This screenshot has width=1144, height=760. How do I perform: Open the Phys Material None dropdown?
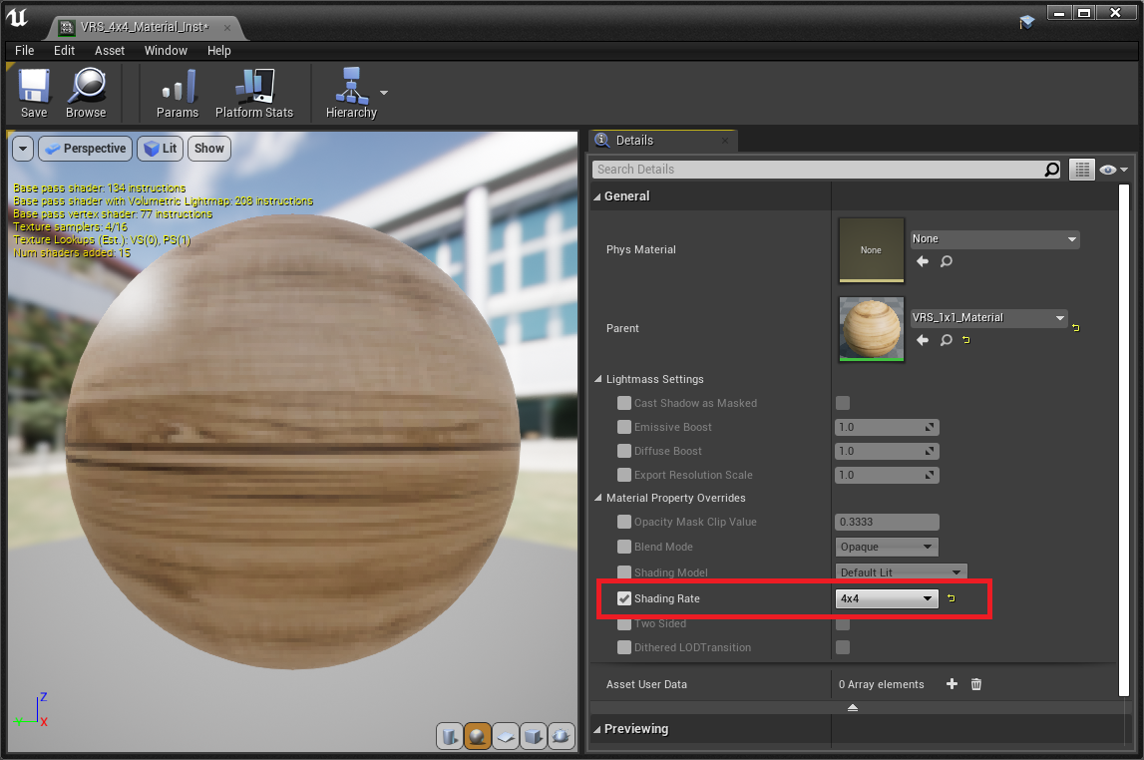pyautogui.click(x=994, y=239)
